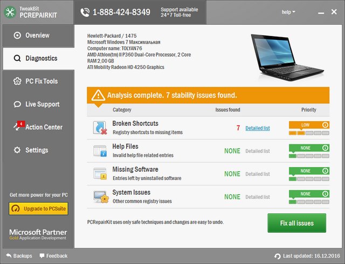Open the help dropdown menu
This screenshot has width=345, height=264.
coord(288,12)
